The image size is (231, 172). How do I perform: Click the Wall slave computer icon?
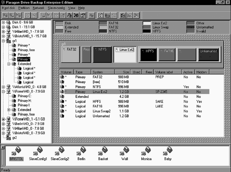tap(124, 152)
